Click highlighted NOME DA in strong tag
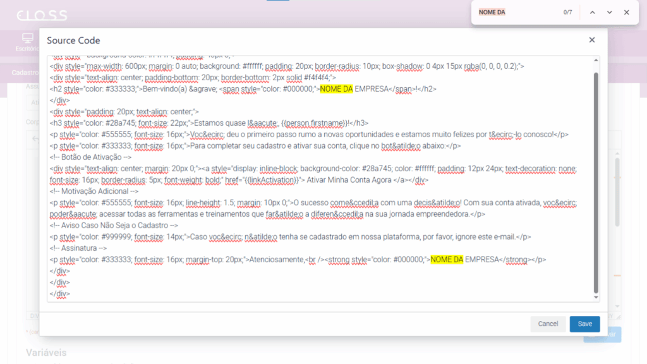This screenshot has height=364, width=647. point(447,259)
